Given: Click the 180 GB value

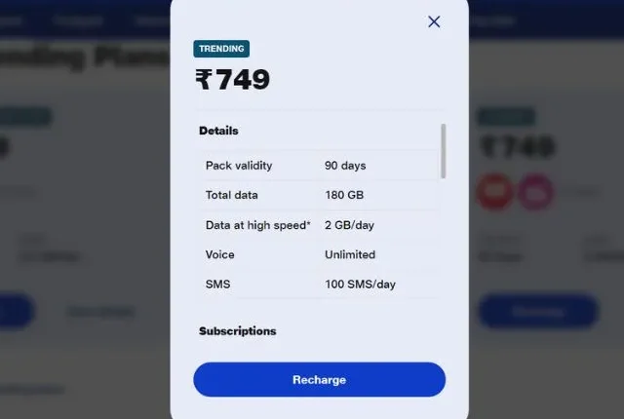Looking at the screenshot, I should 344,195.
